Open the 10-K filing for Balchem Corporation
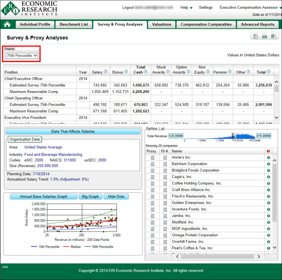Screen dimensions: 282x280 (x=165, y=164)
